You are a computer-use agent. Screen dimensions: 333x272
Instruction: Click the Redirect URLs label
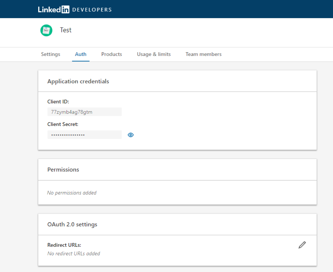click(64, 245)
